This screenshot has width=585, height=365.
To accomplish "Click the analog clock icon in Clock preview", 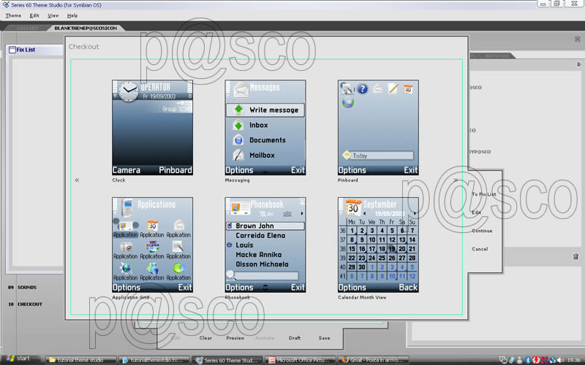I will tap(128, 91).
